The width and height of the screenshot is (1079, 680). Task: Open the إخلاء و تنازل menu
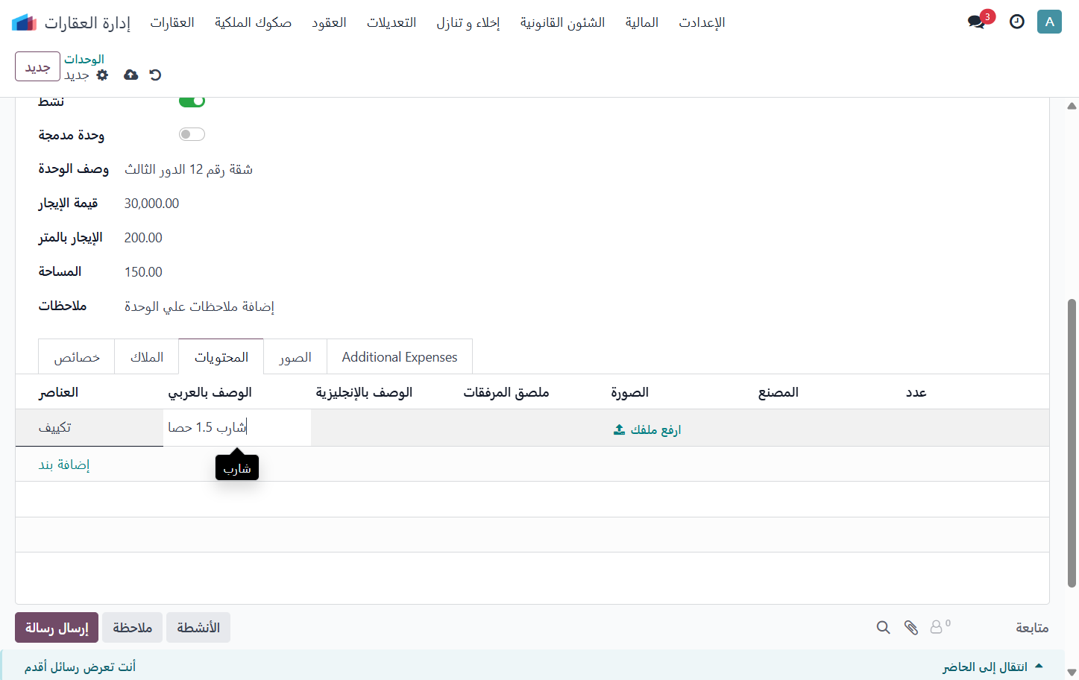468,22
